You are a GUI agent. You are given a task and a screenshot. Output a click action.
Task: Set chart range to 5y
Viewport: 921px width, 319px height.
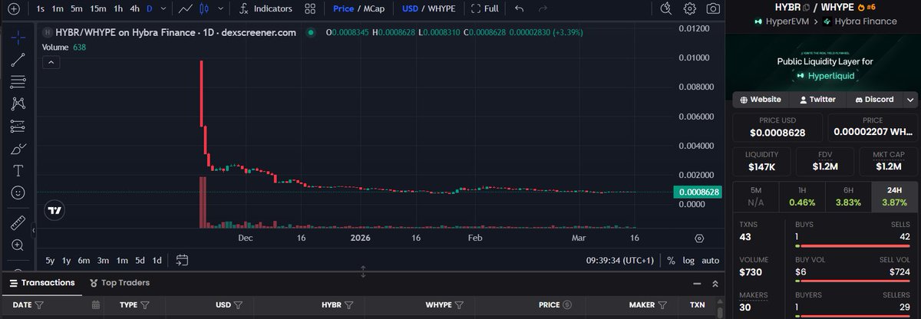[x=50, y=260]
